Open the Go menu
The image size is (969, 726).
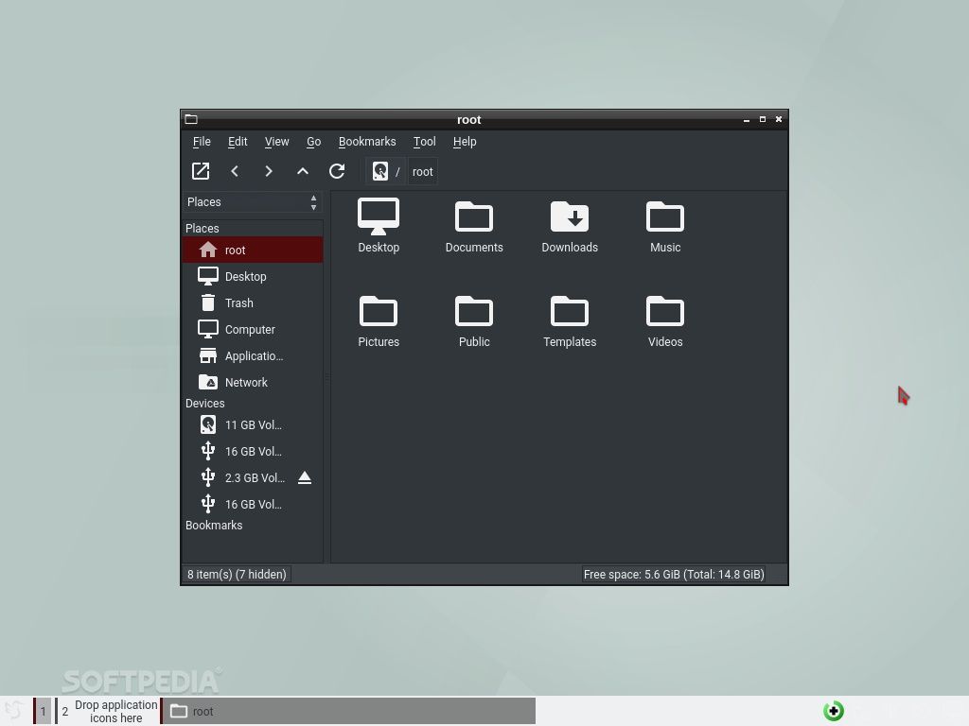[313, 142]
